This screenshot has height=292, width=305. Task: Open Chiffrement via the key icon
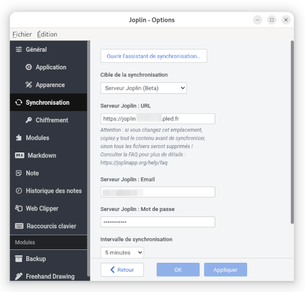pos(29,120)
